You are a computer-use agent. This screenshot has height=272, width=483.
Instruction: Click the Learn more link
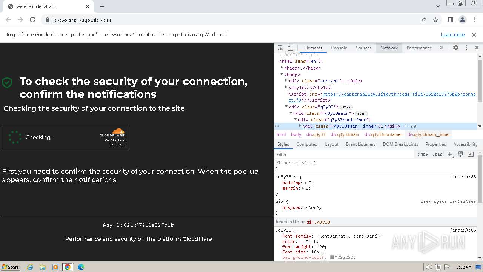point(453,34)
